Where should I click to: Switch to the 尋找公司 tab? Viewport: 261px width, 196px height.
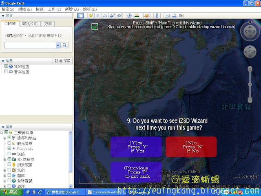tap(30, 24)
